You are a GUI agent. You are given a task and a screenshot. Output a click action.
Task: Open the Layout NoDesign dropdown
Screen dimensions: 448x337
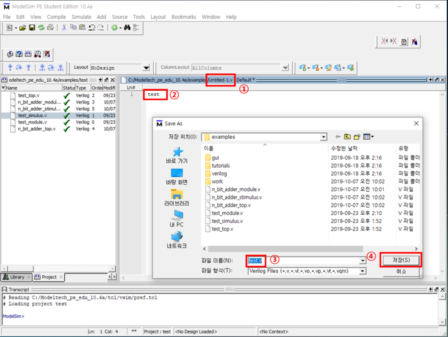(x=146, y=68)
